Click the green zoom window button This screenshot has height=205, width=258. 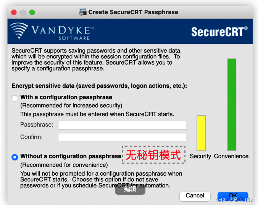tap(32, 12)
